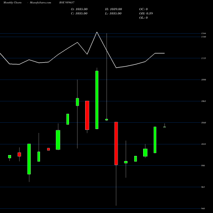This screenshot has height=213, width=213.
Task: Click the 1144 price axis label
Action: [x=204, y=33]
